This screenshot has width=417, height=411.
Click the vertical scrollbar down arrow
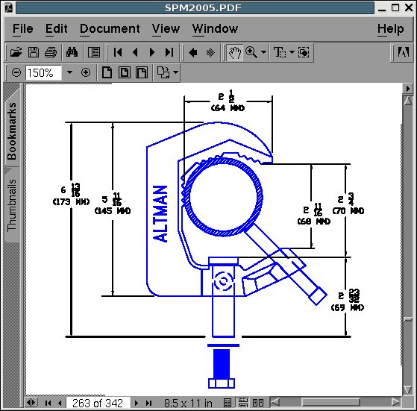tap(408, 389)
